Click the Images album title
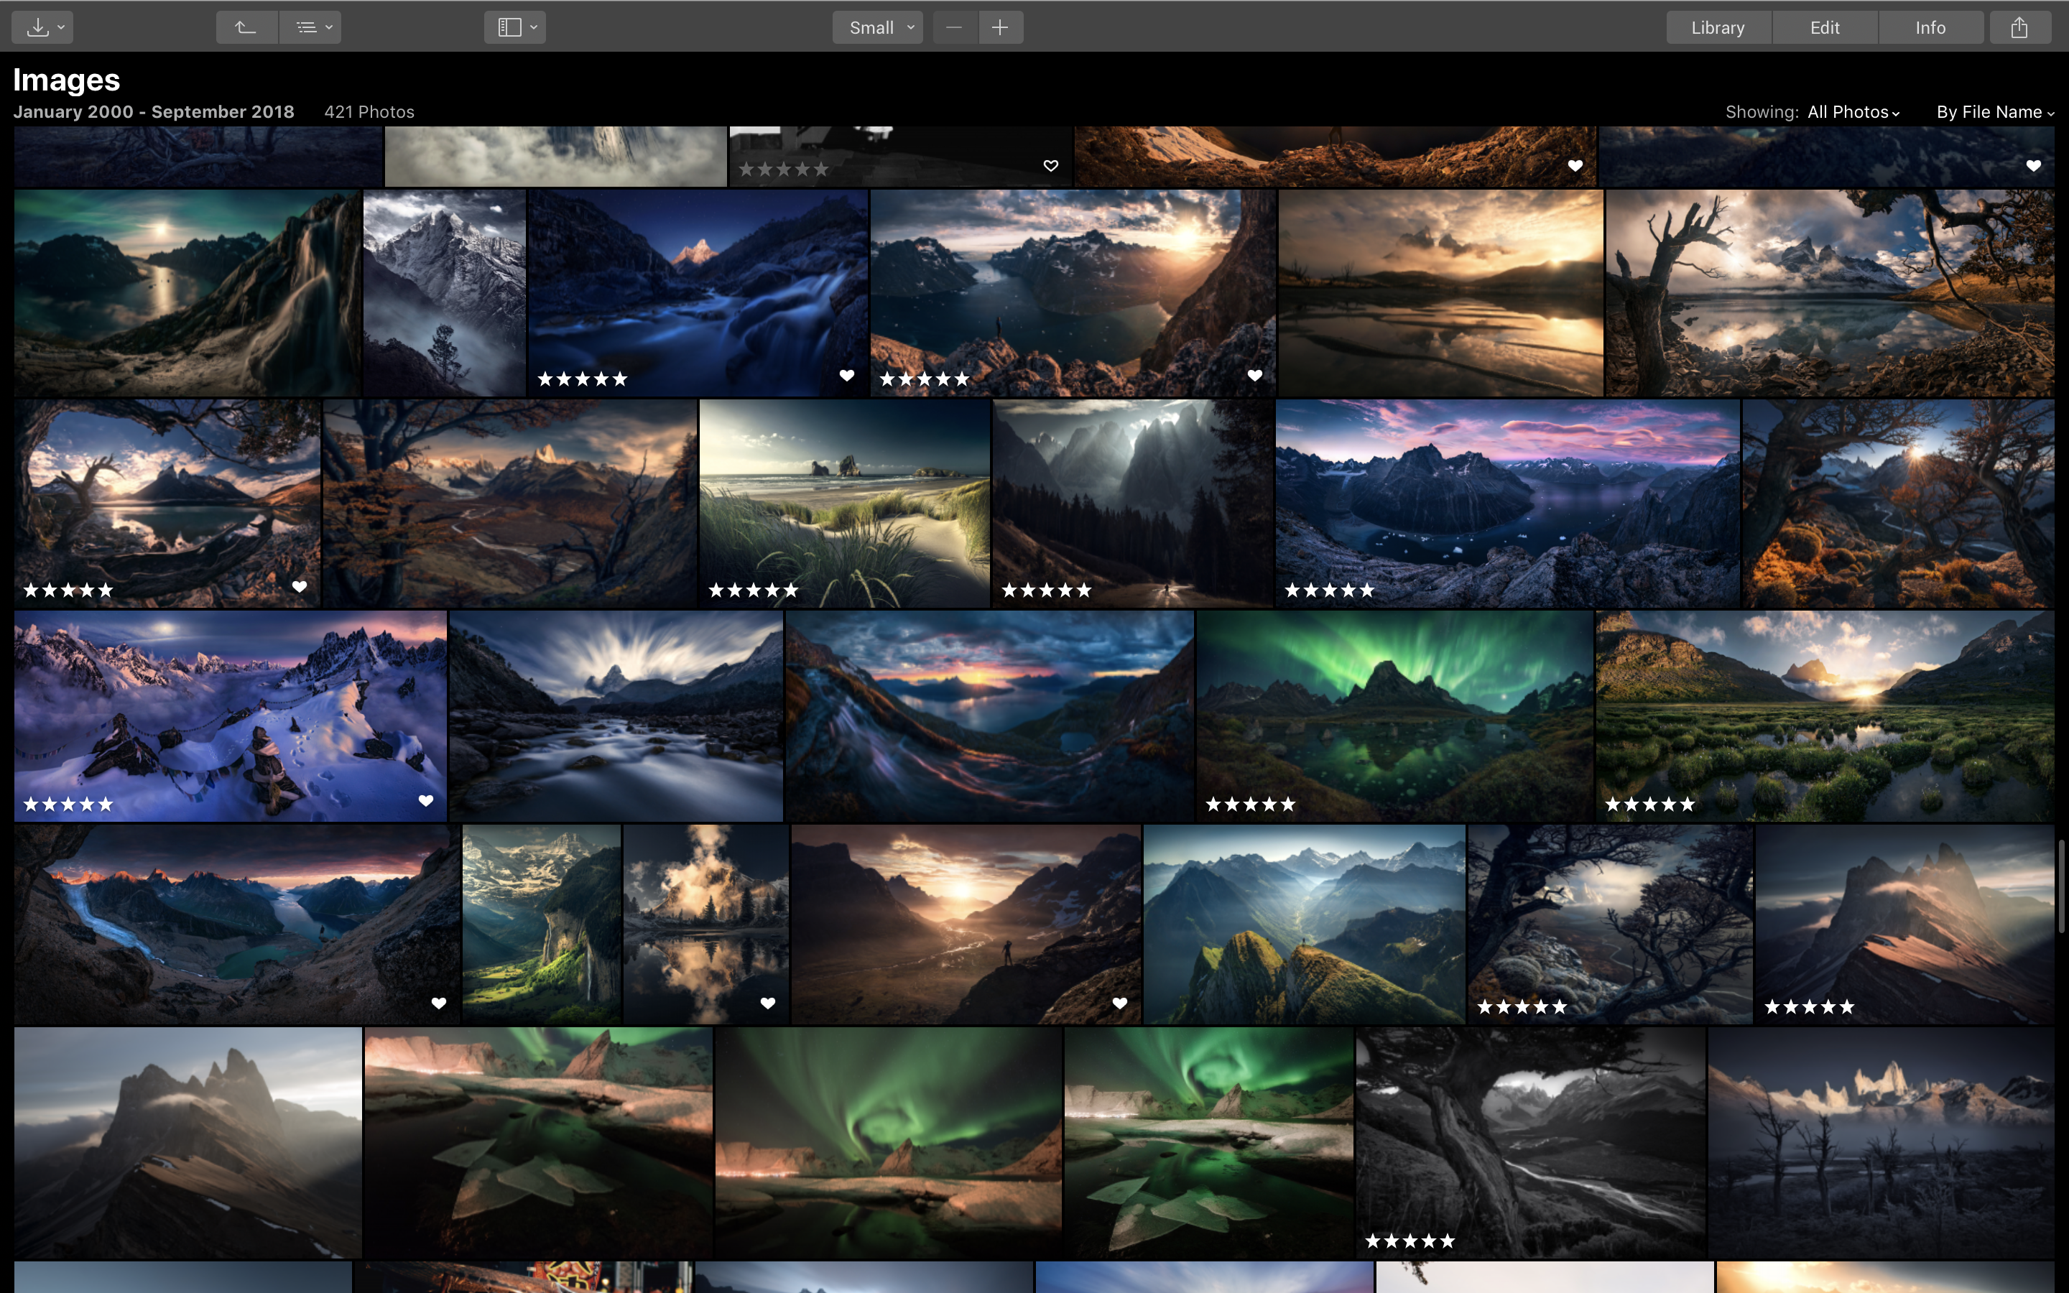This screenshot has width=2069, height=1293. 67,80
